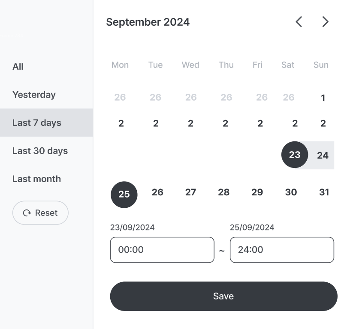
Task: Pick date 27 in the calendar
Action: 191,192
